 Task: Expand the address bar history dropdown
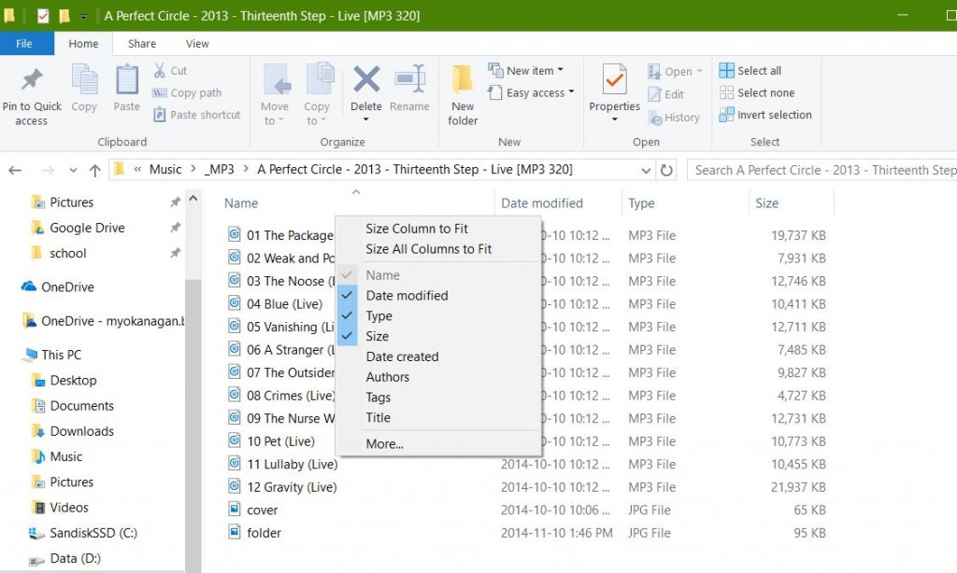[645, 170]
